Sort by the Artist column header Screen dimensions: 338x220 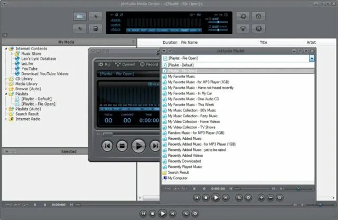(x=311, y=42)
